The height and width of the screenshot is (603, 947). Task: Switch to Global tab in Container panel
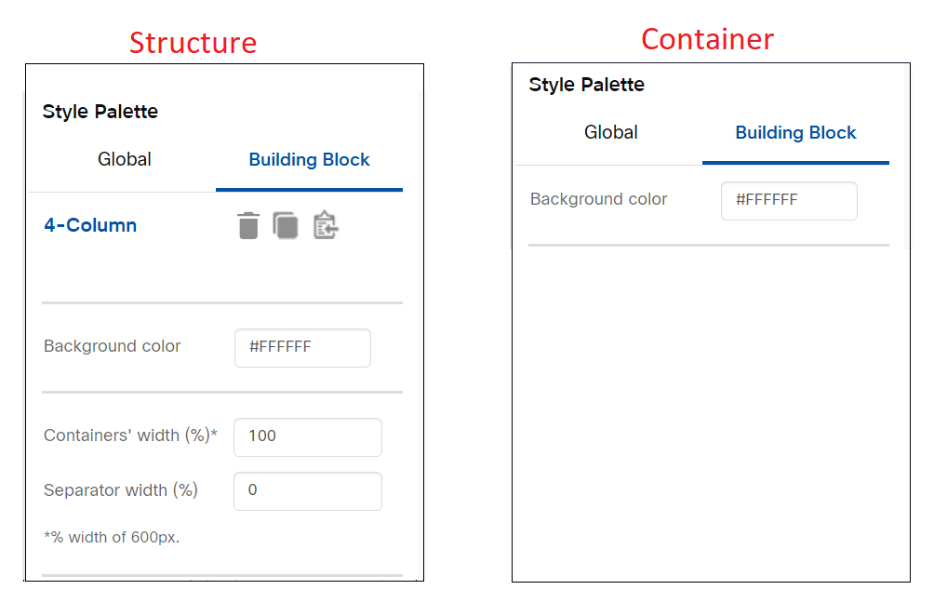[x=610, y=132]
